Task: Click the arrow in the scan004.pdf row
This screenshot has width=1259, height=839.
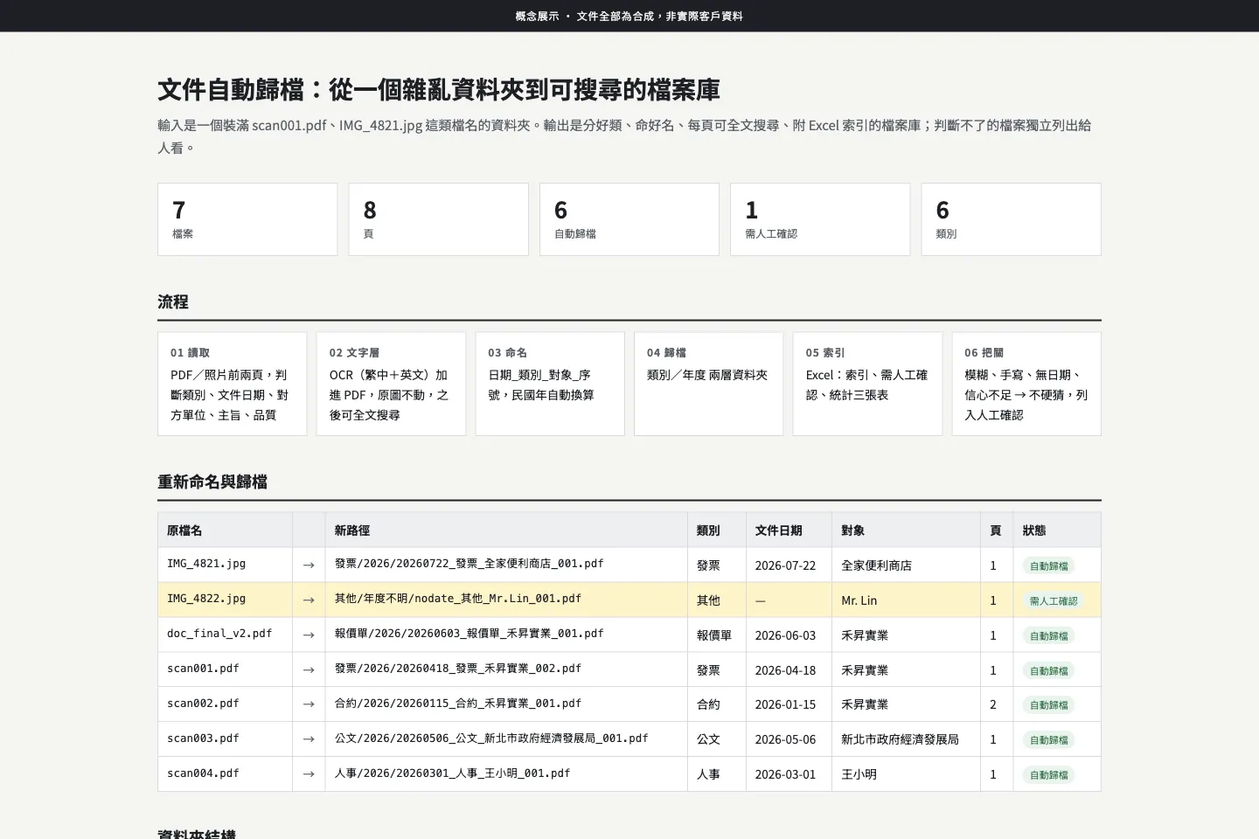Action: point(309,774)
